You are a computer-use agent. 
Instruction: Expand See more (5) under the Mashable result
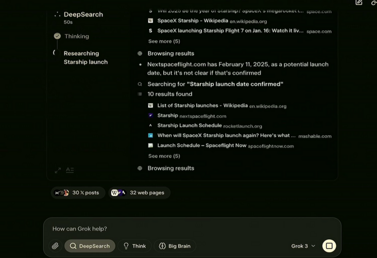coord(164,156)
